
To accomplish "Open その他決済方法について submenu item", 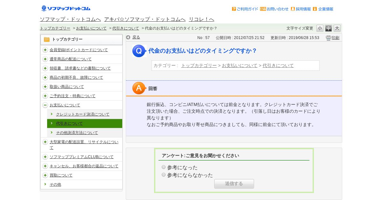I will click(x=77, y=133).
